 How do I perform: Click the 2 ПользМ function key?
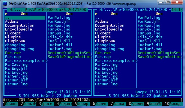[x=28, y=104]
